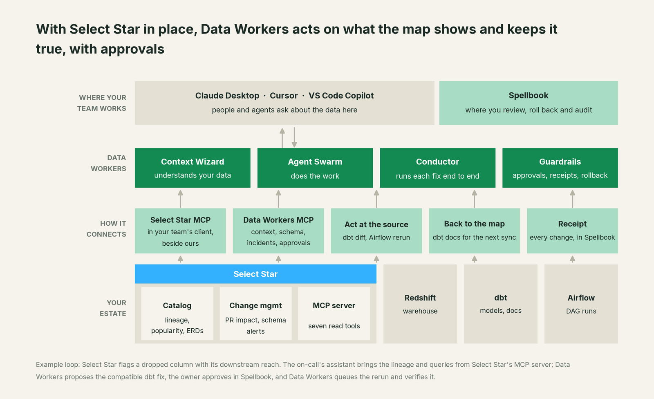Click the Change mgmt card
Screen dimensions: 654x399
pyautogui.click(x=255, y=314)
